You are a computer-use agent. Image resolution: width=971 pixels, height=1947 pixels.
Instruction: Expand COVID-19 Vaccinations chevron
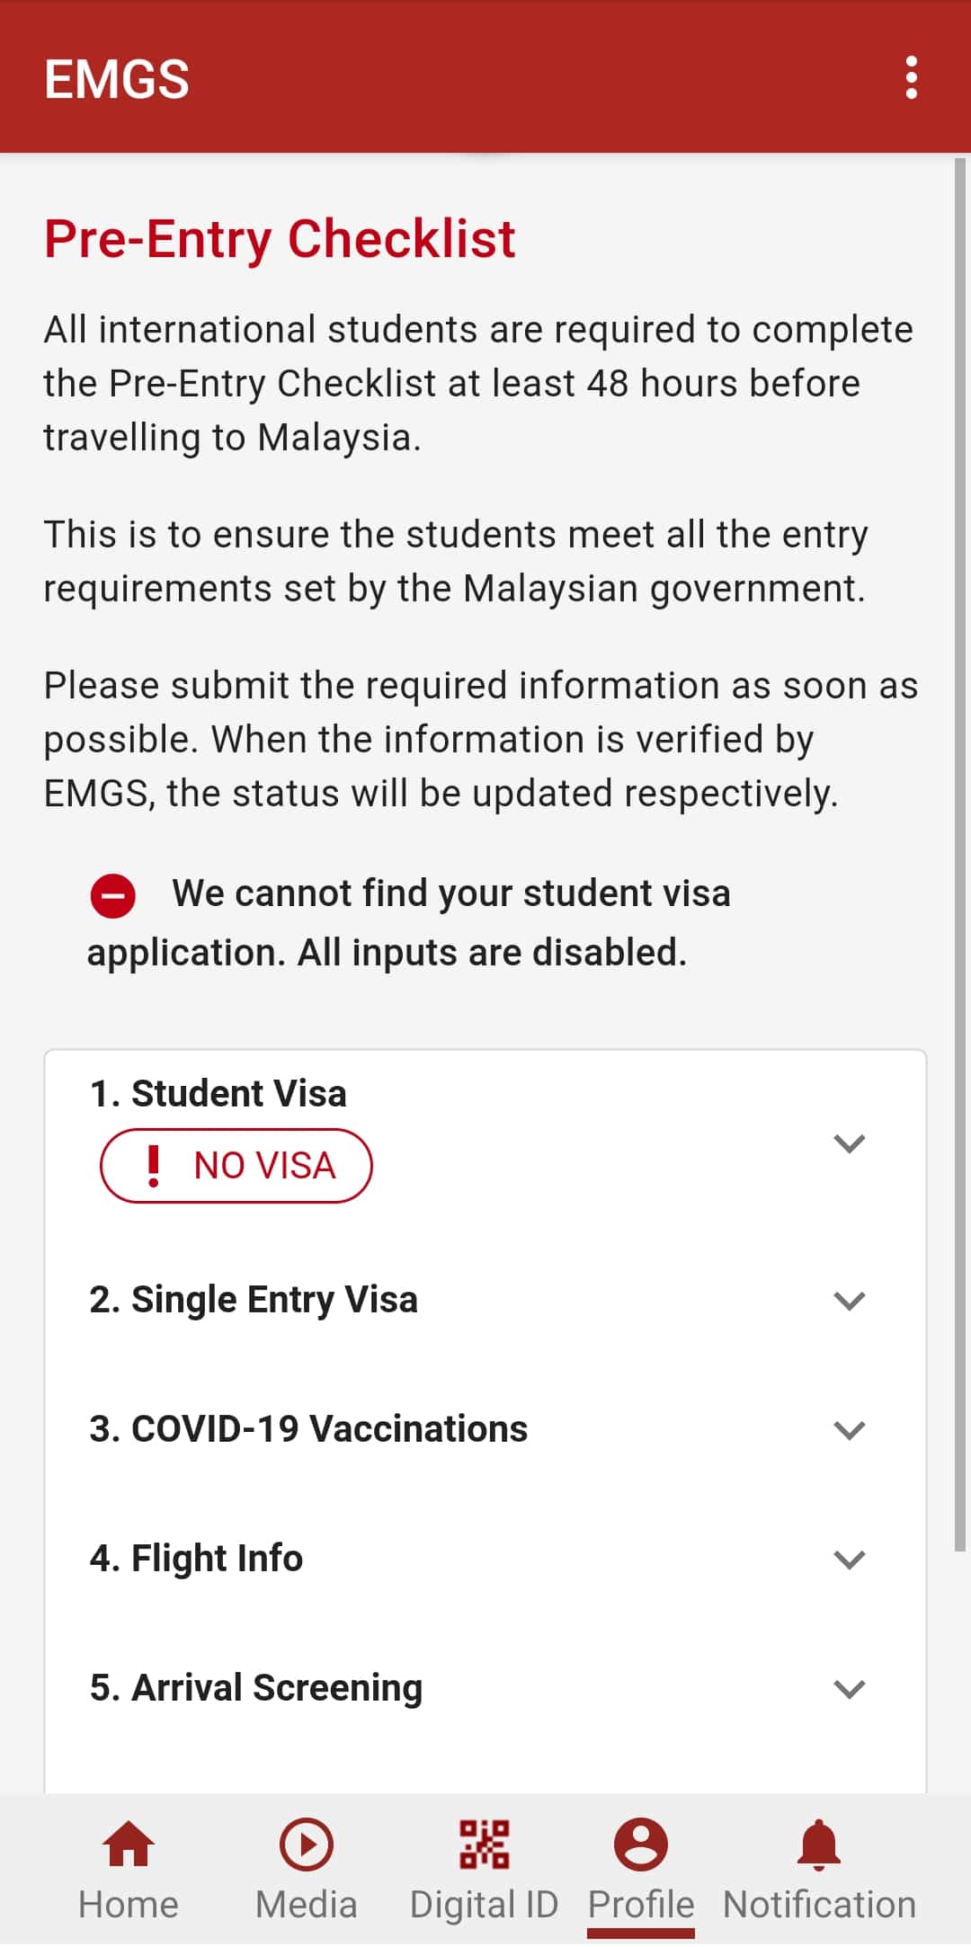pos(849,1430)
